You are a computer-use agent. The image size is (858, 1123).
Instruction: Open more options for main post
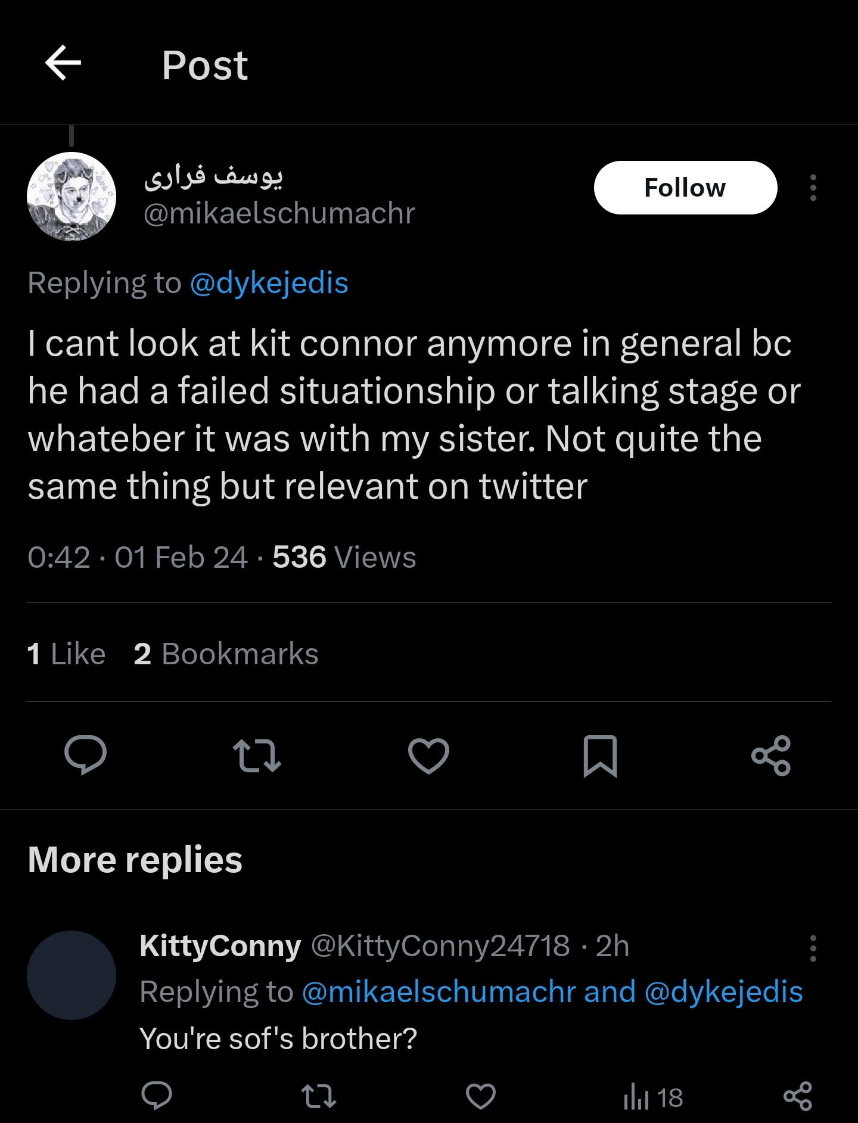[x=813, y=188]
